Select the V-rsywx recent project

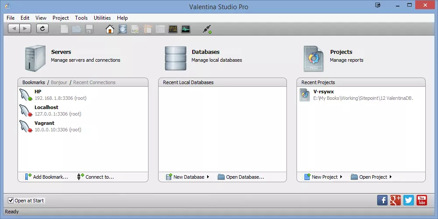361,95
